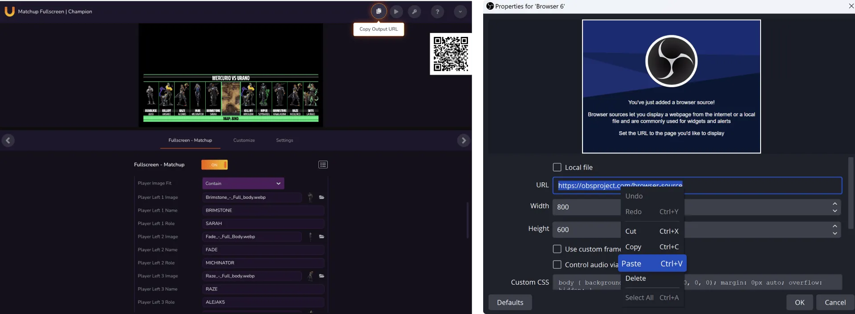Open the Customize tab
855x314 pixels.
(x=244, y=140)
